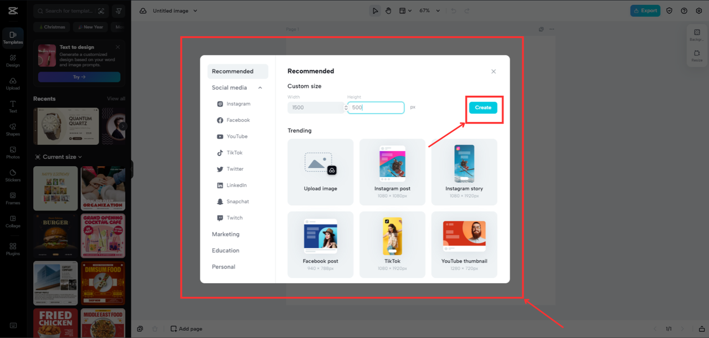Click the Width input field
The height and width of the screenshot is (338, 709).
click(315, 107)
